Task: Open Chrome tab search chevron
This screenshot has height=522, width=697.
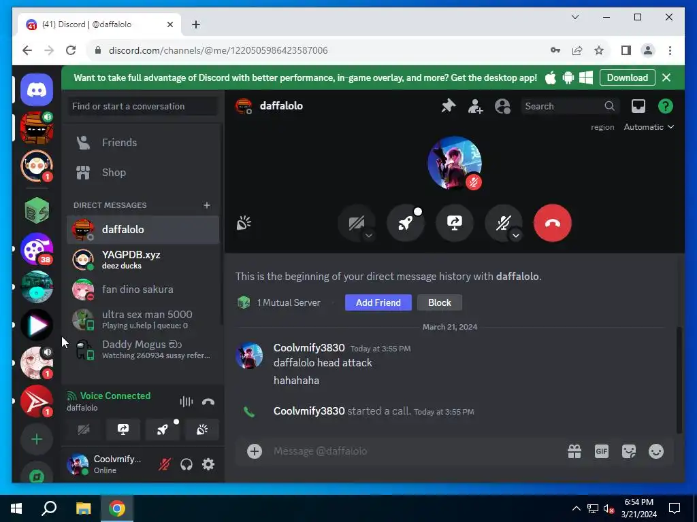Action: [x=574, y=17]
